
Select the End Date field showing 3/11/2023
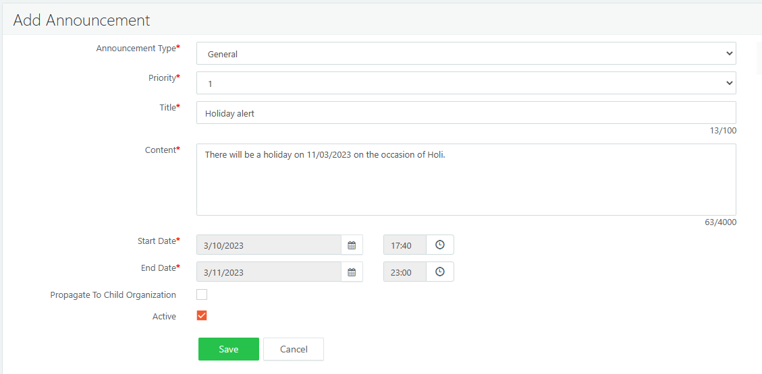point(269,272)
